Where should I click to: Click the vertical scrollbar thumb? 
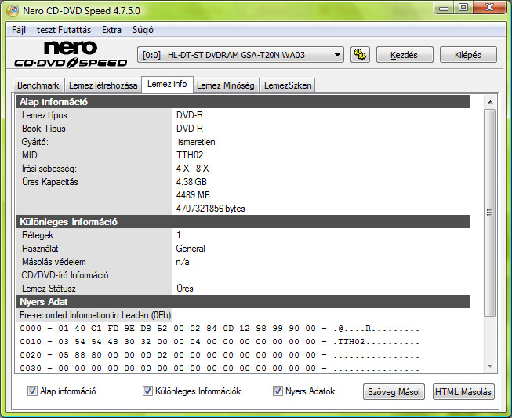(489, 213)
